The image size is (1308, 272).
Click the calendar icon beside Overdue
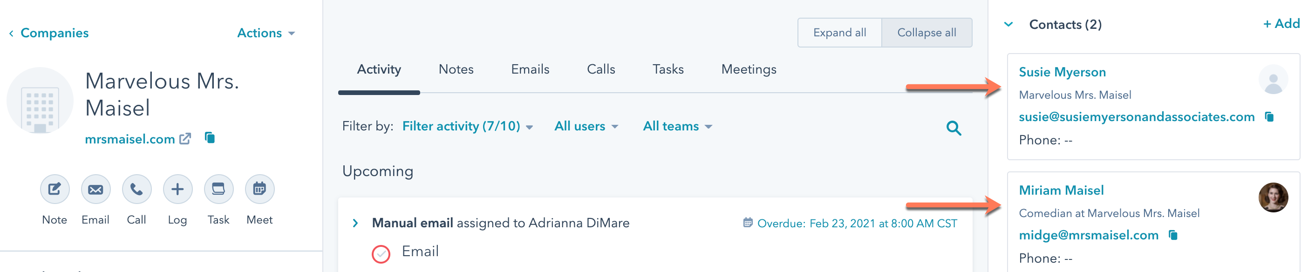coord(748,222)
